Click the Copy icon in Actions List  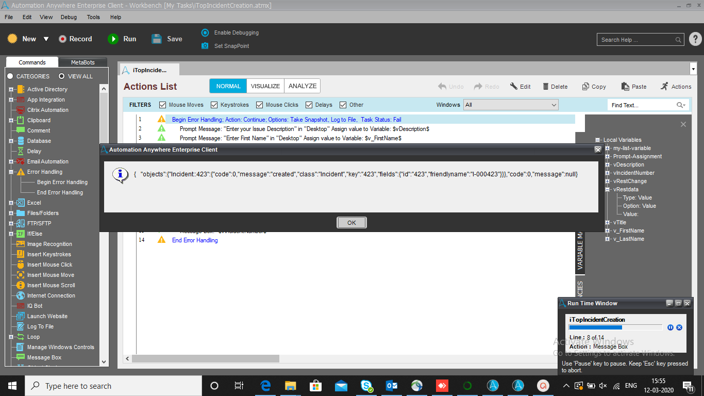pos(585,87)
